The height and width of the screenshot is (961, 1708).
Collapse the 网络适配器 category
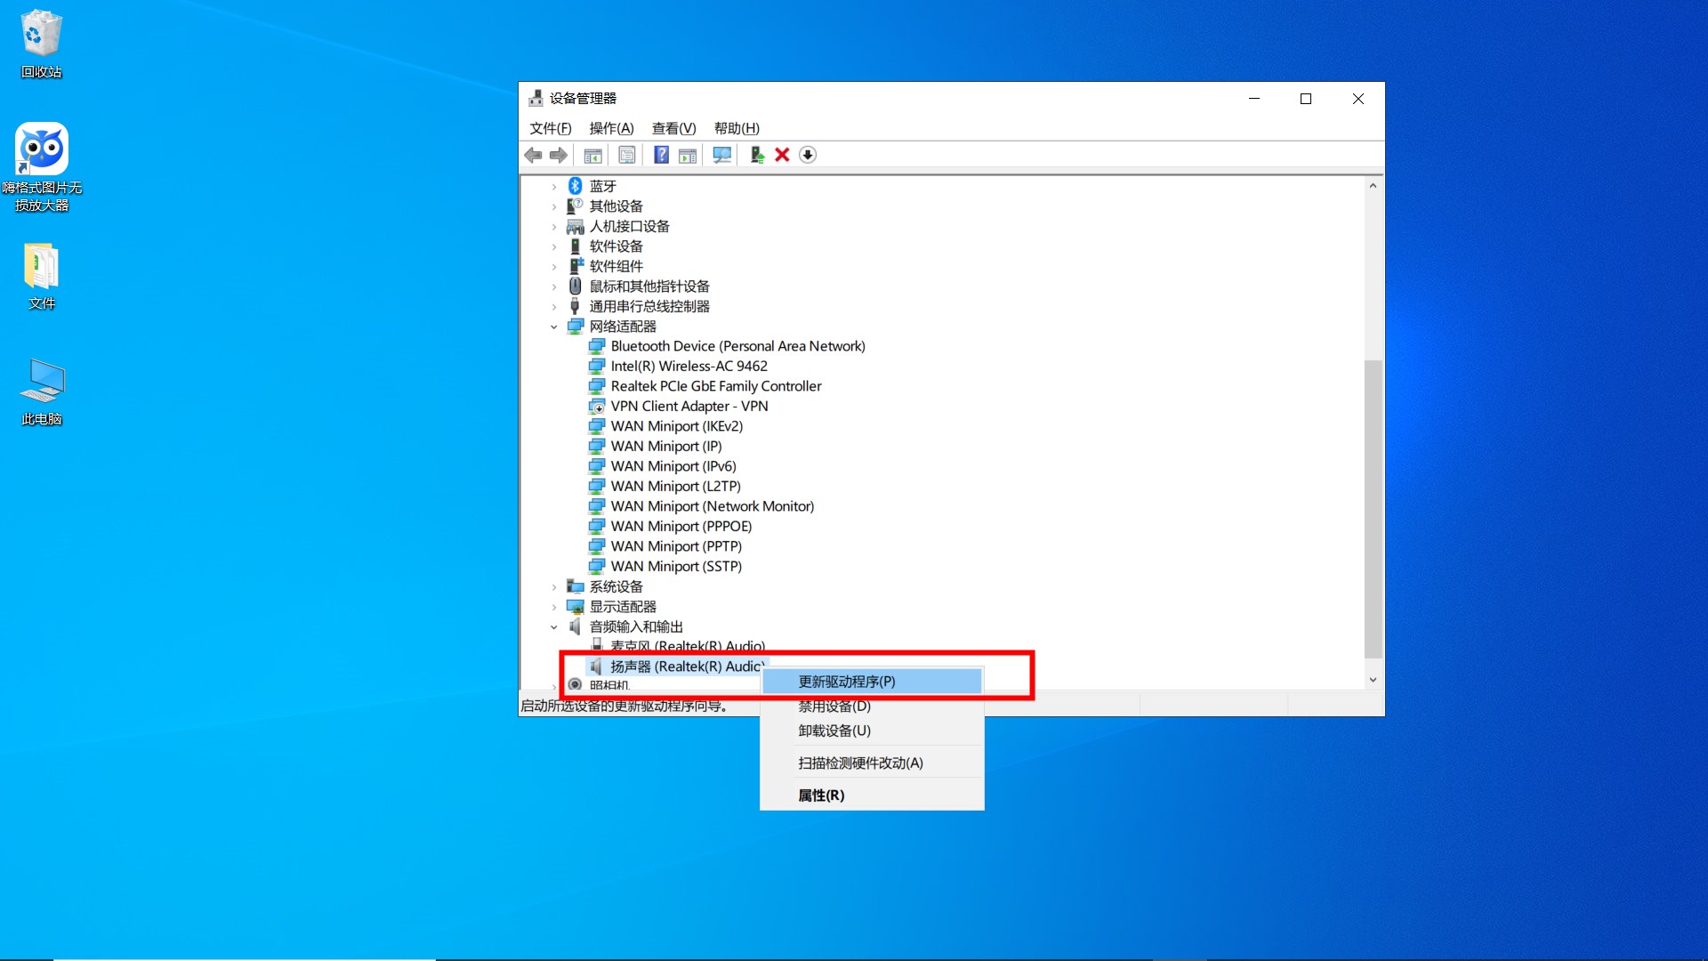[x=554, y=327]
